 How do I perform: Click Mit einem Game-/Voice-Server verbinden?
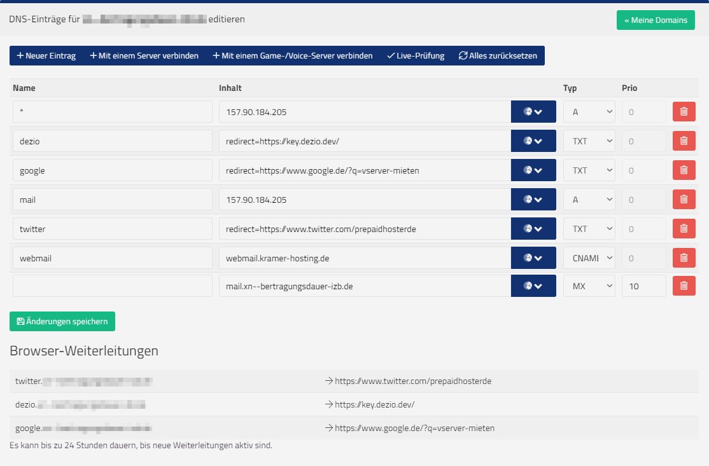click(293, 55)
